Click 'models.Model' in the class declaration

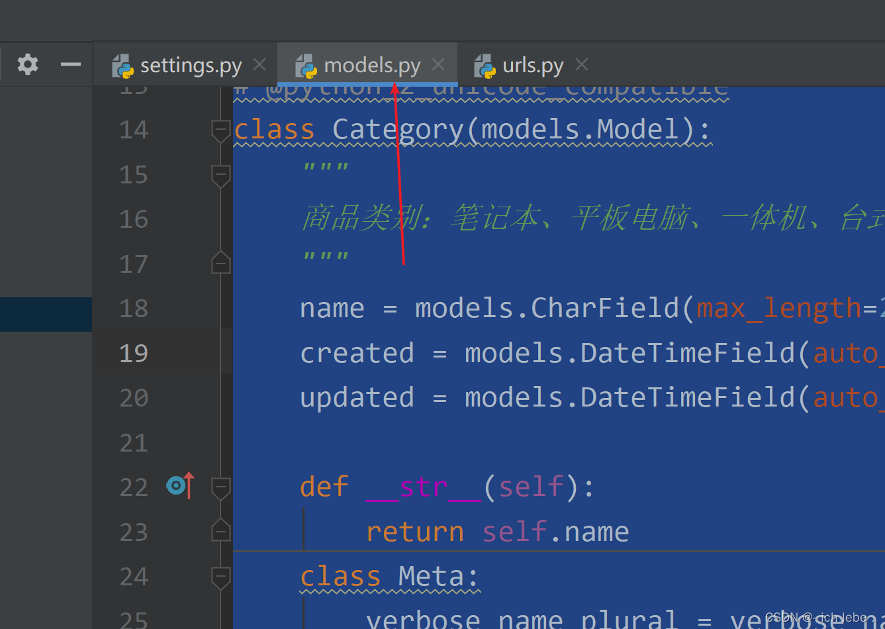580,129
